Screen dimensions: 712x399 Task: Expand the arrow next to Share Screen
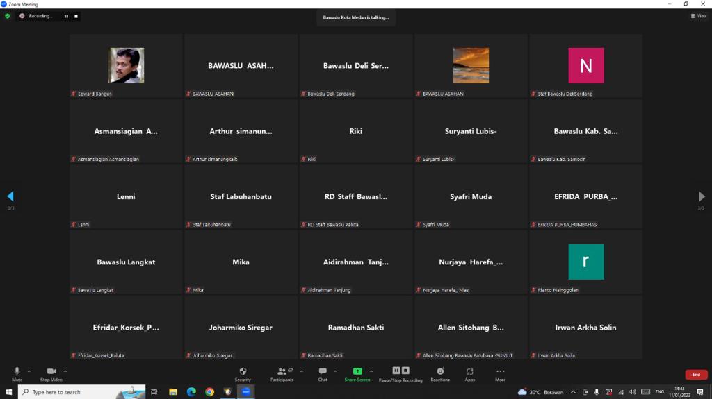click(371, 371)
